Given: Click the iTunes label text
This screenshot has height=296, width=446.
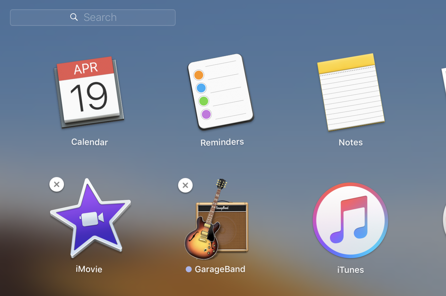Looking at the screenshot, I should pyautogui.click(x=351, y=270).
